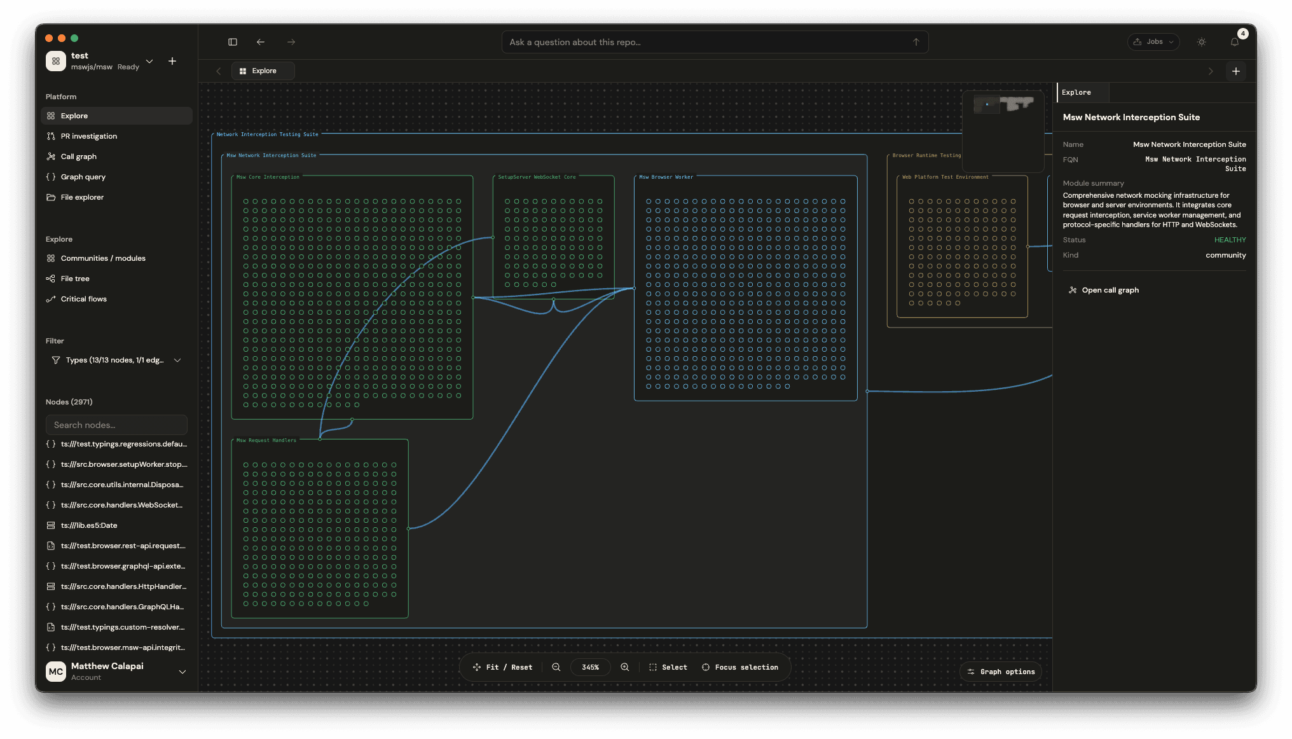Image resolution: width=1292 pixels, height=739 pixels.
Task: Submit question with the up arrow icon
Action: (x=916, y=42)
